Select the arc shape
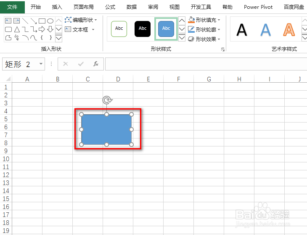The height and width of the screenshot is (235, 307). pos(25,37)
